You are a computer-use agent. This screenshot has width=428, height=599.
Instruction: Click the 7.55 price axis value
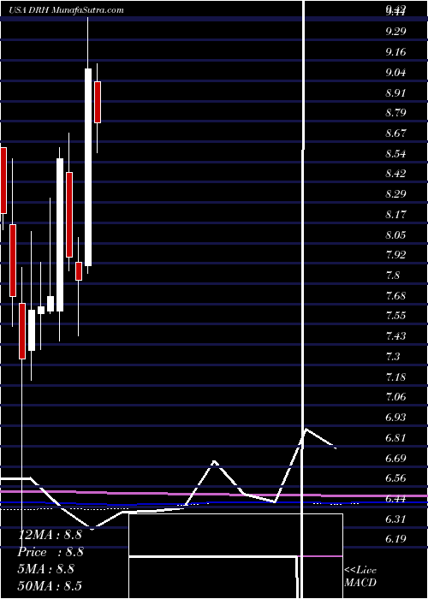point(395,316)
